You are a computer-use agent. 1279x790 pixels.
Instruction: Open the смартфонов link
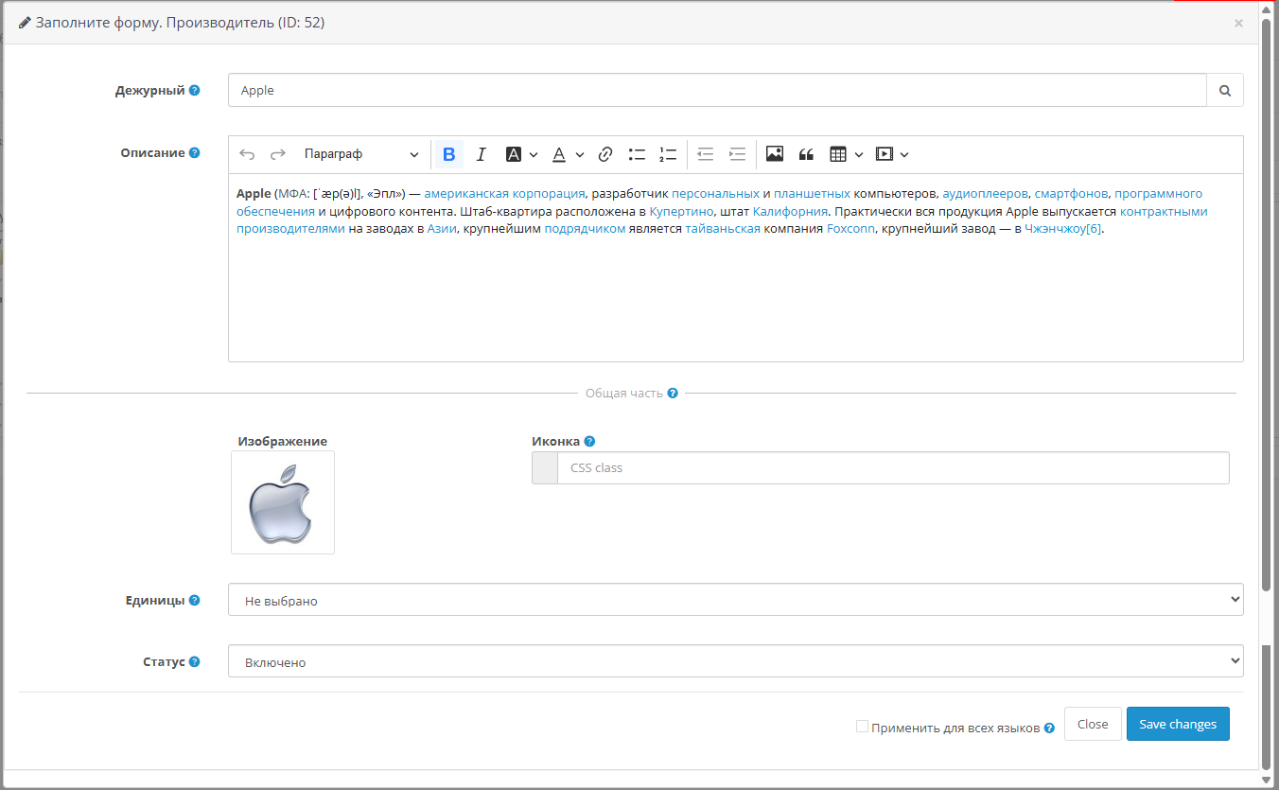pyautogui.click(x=1071, y=193)
